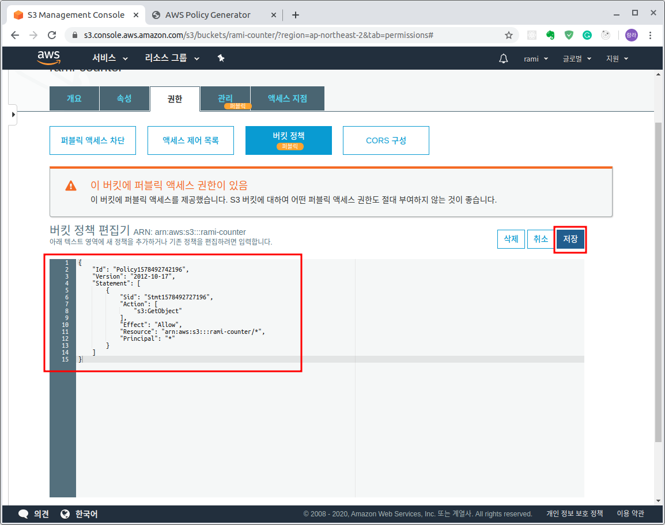Open 개인 정보 보호 정책 link
Screen dimensions: 665x525
pos(575,513)
